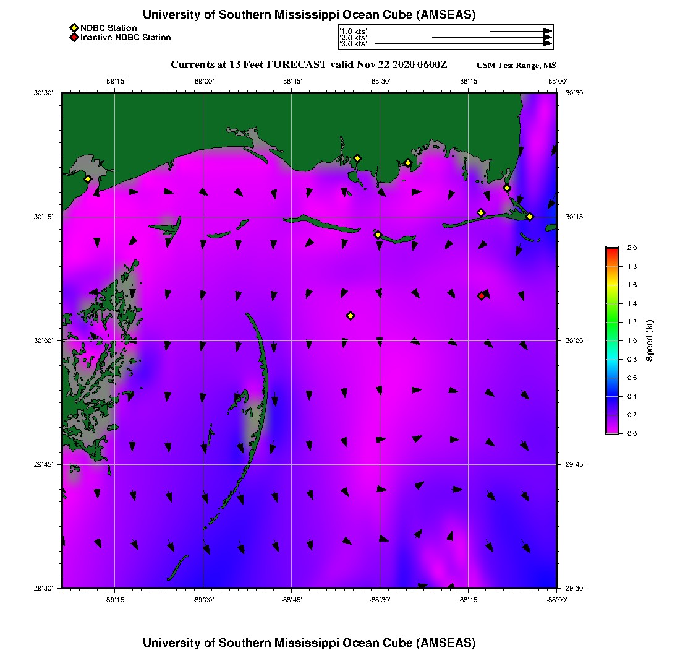Screen dimensions: 680x650
Task: Click the green 1.2 kt band on colorbar
Action: pyautogui.click(x=612, y=322)
